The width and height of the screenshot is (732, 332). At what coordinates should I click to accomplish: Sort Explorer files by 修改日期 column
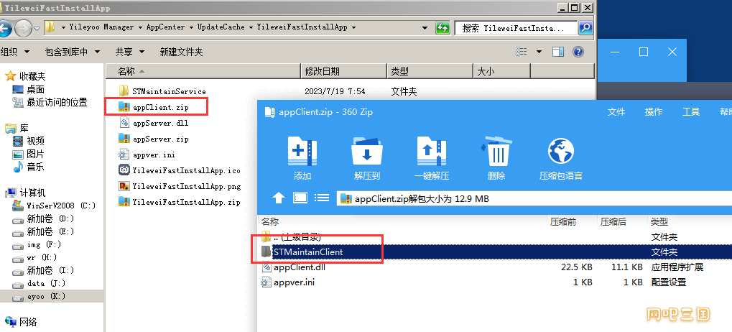(343, 71)
